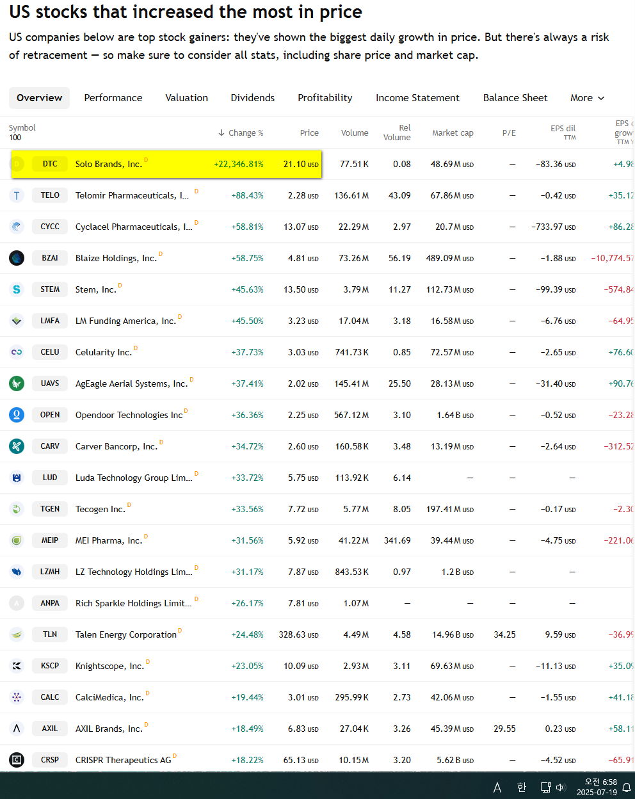Click the CalciMedica logo icon
635x799 pixels.
point(17,697)
